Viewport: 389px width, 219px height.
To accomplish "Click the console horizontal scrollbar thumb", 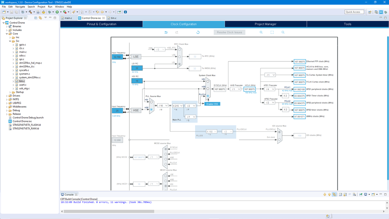I will 109,211.
